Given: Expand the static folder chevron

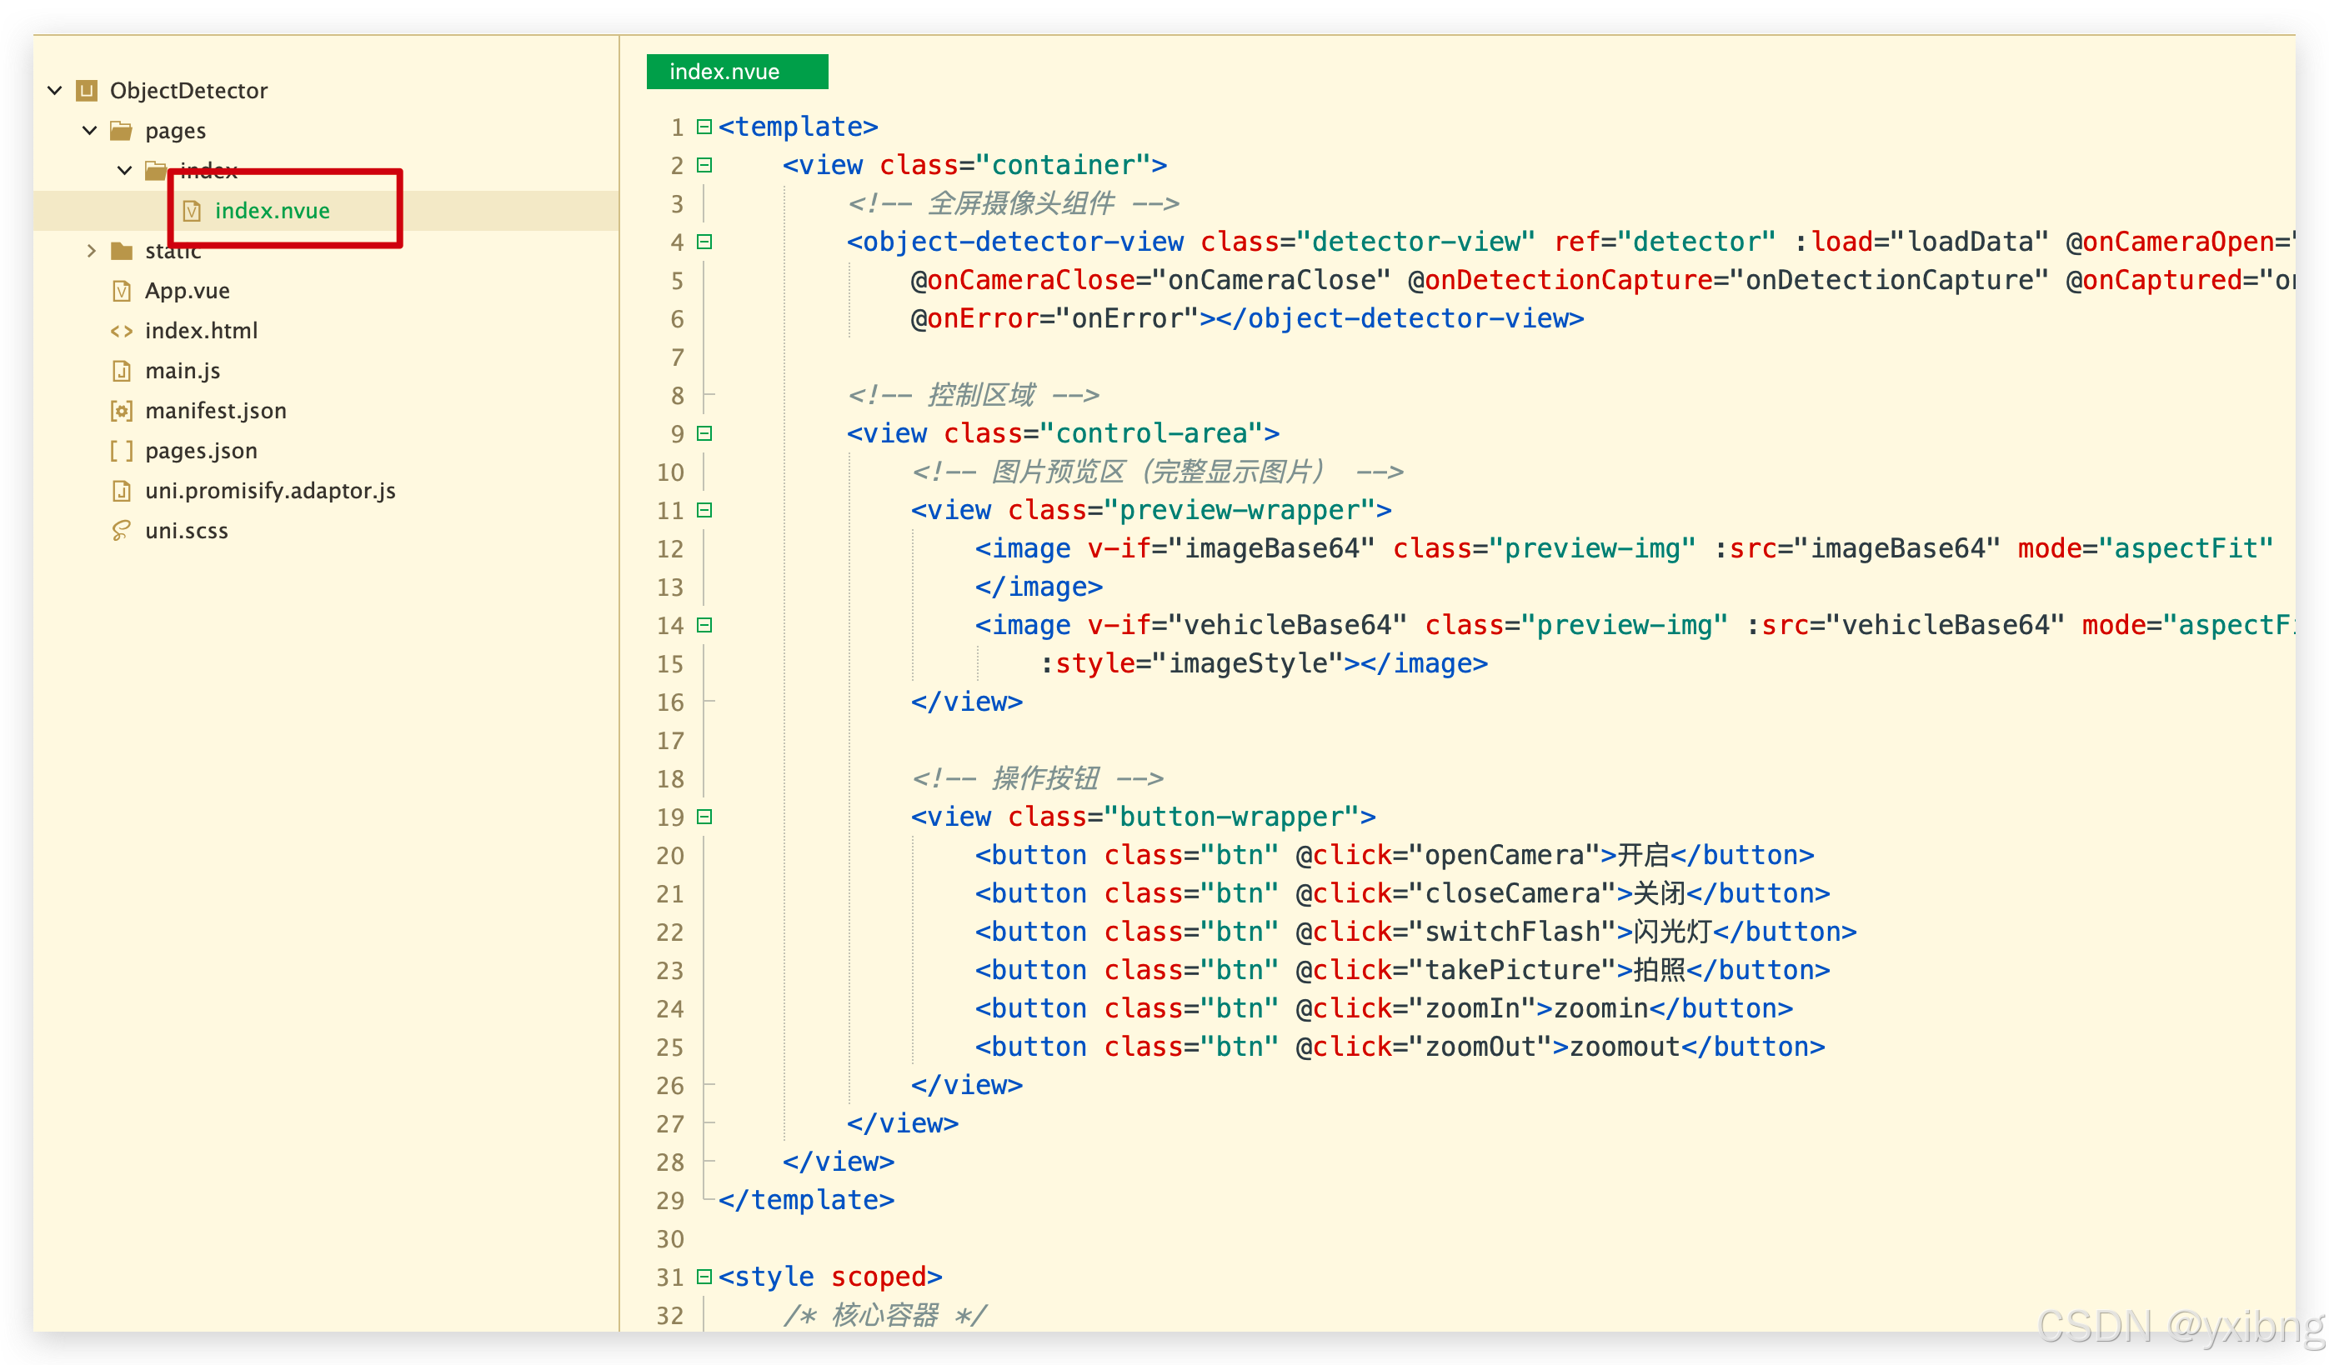Looking at the screenshot, I should pyautogui.click(x=90, y=251).
